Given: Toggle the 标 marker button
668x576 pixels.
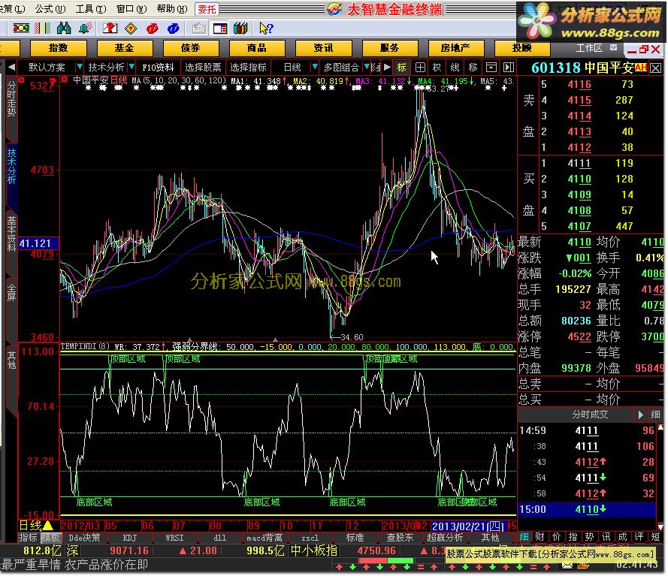Looking at the screenshot, I should coord(401,68).
